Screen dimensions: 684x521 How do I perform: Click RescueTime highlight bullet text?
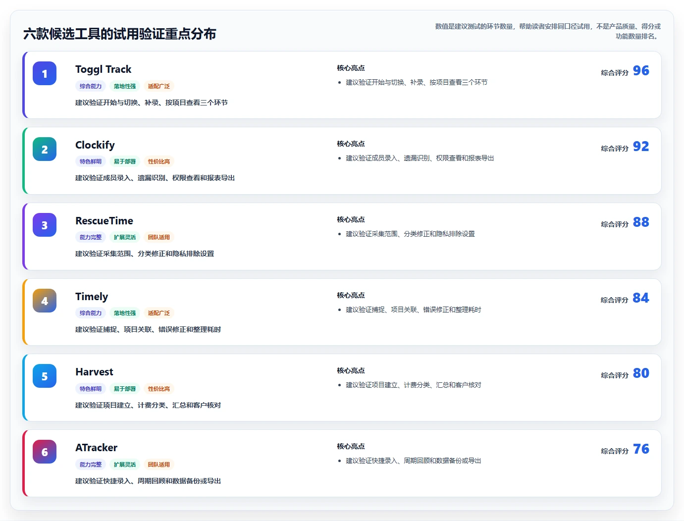pyautogui.click(x=410, y=234)
